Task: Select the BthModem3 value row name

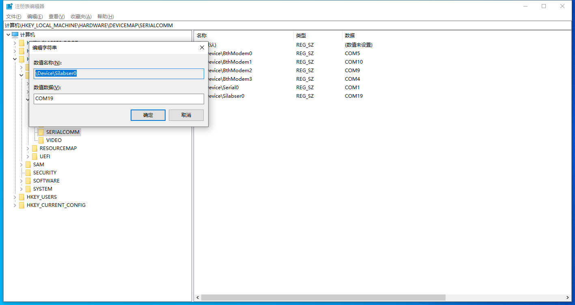Action: [x=230, y=79]
